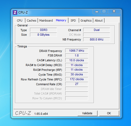This screenshot has width=131, height=126.
Task: Click the empty Row To Column field
Action: (x=77, y=98)
